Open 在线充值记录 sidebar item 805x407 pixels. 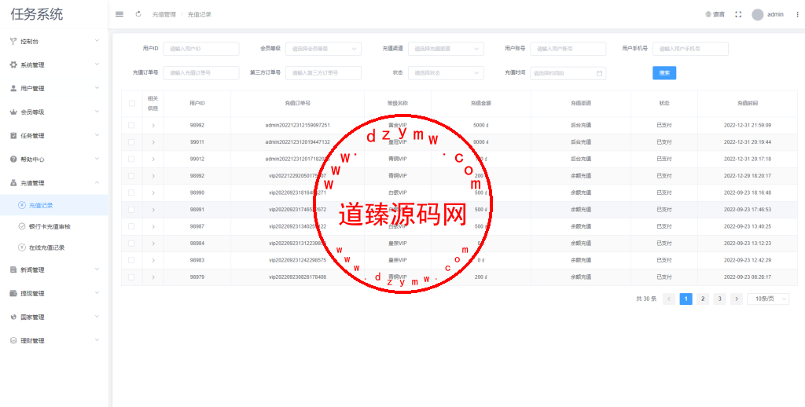(x=54, y=247)
